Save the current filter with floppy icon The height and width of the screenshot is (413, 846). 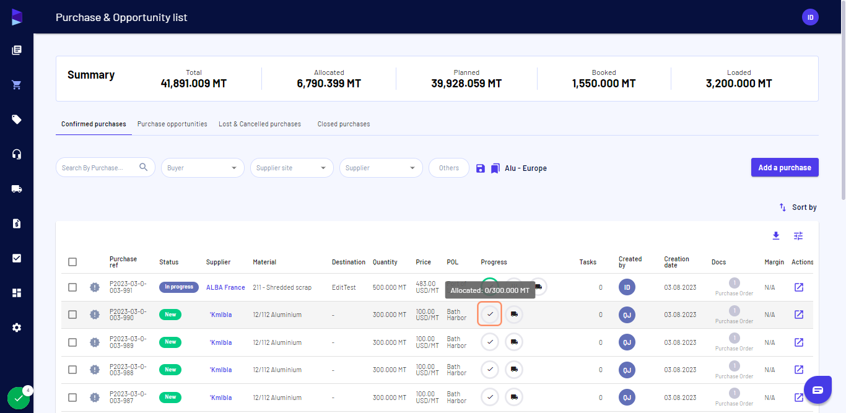(x=481, y=168)
